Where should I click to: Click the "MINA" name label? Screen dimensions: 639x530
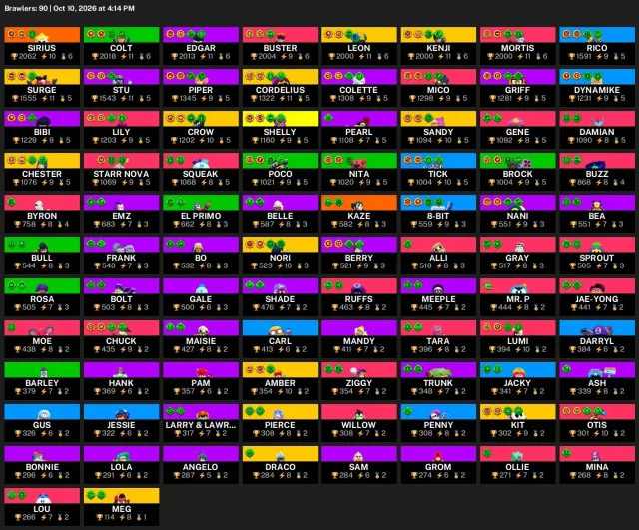pyautogui.click(x=597, y=467)
